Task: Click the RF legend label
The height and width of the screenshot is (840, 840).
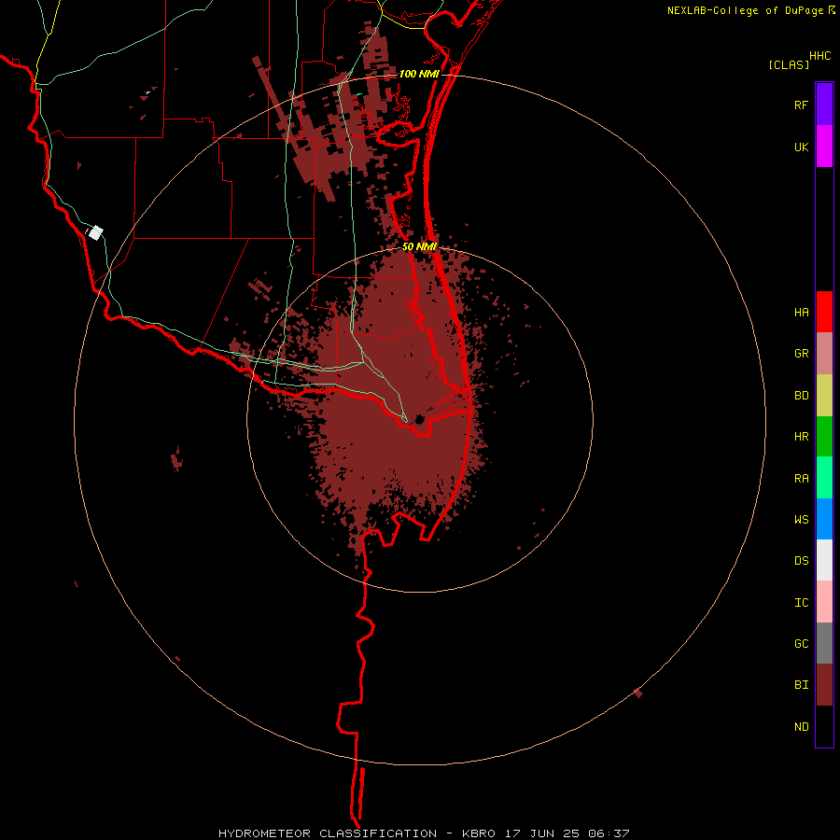Action: [801, 105]
